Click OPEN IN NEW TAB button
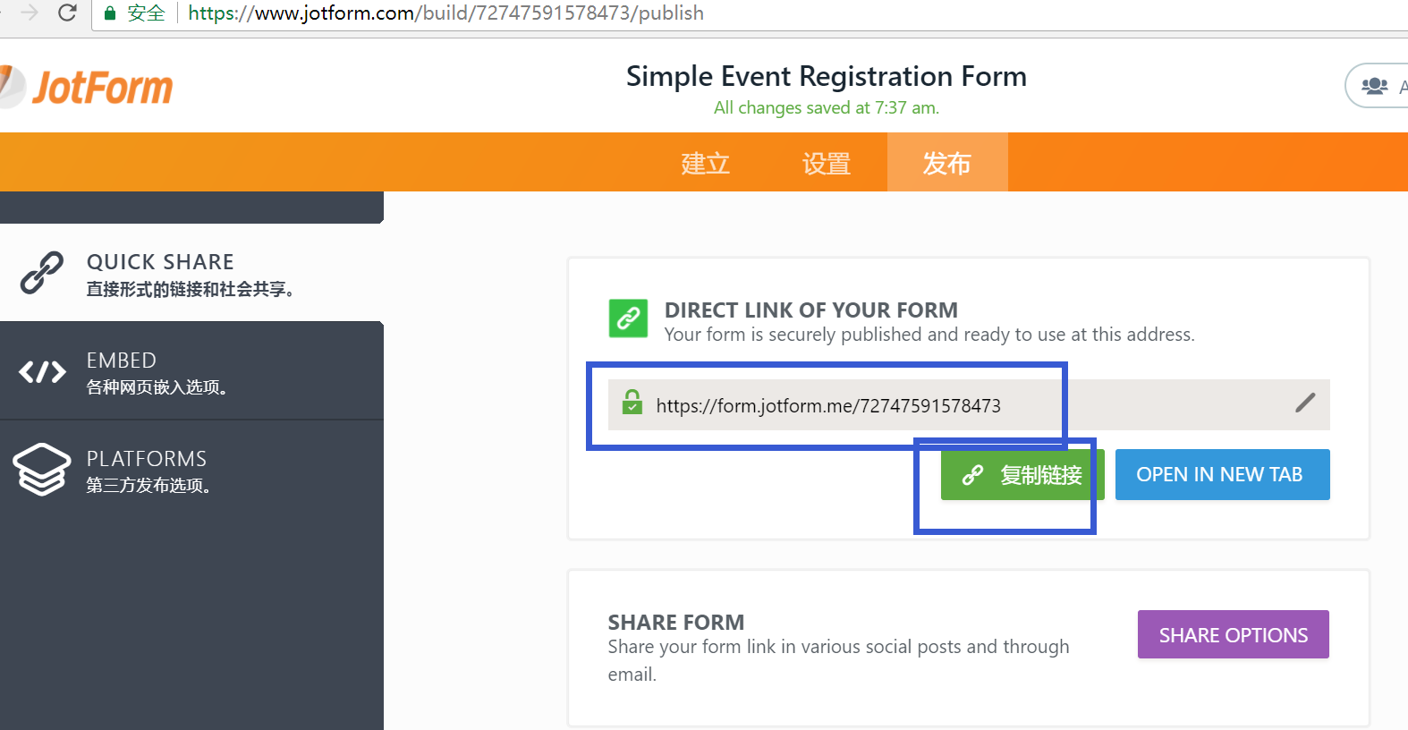The height and width of the screenshot is (730, 1408). [x=1223, y=475]
